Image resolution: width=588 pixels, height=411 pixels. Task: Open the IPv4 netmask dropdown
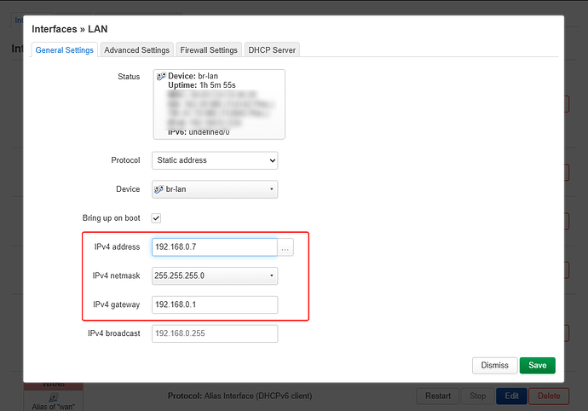tap(215, 275)
